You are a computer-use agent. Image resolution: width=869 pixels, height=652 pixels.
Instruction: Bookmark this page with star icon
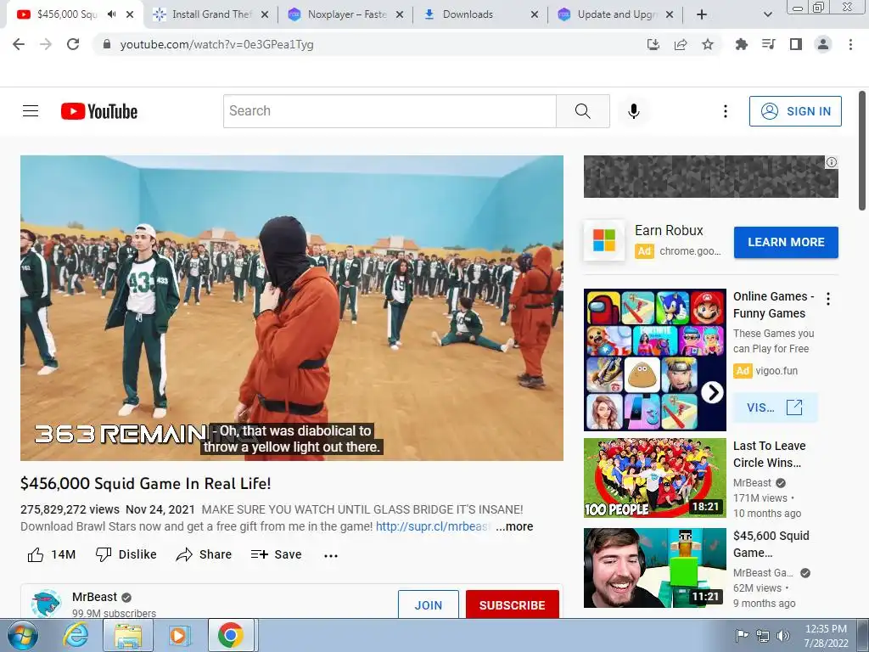708,44
